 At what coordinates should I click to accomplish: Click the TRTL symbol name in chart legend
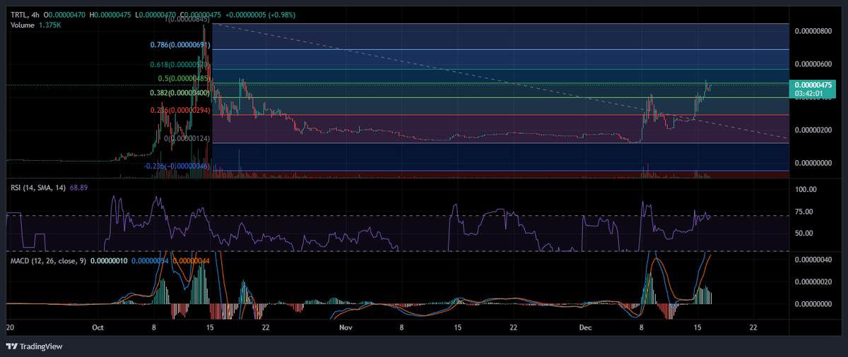tap(18, 14)
